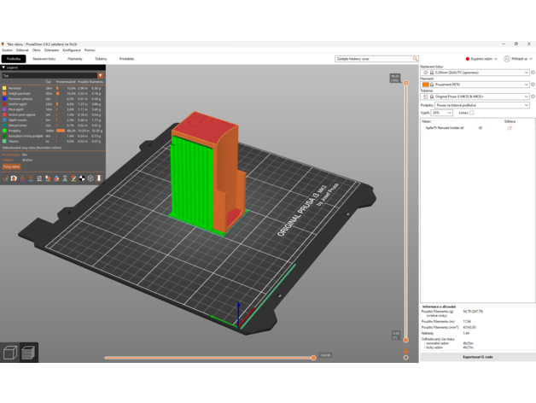This screenshot has height=403, width=536.
Task: Click the orange Prusament PETG color swatch
Action: tap(426, 85)
